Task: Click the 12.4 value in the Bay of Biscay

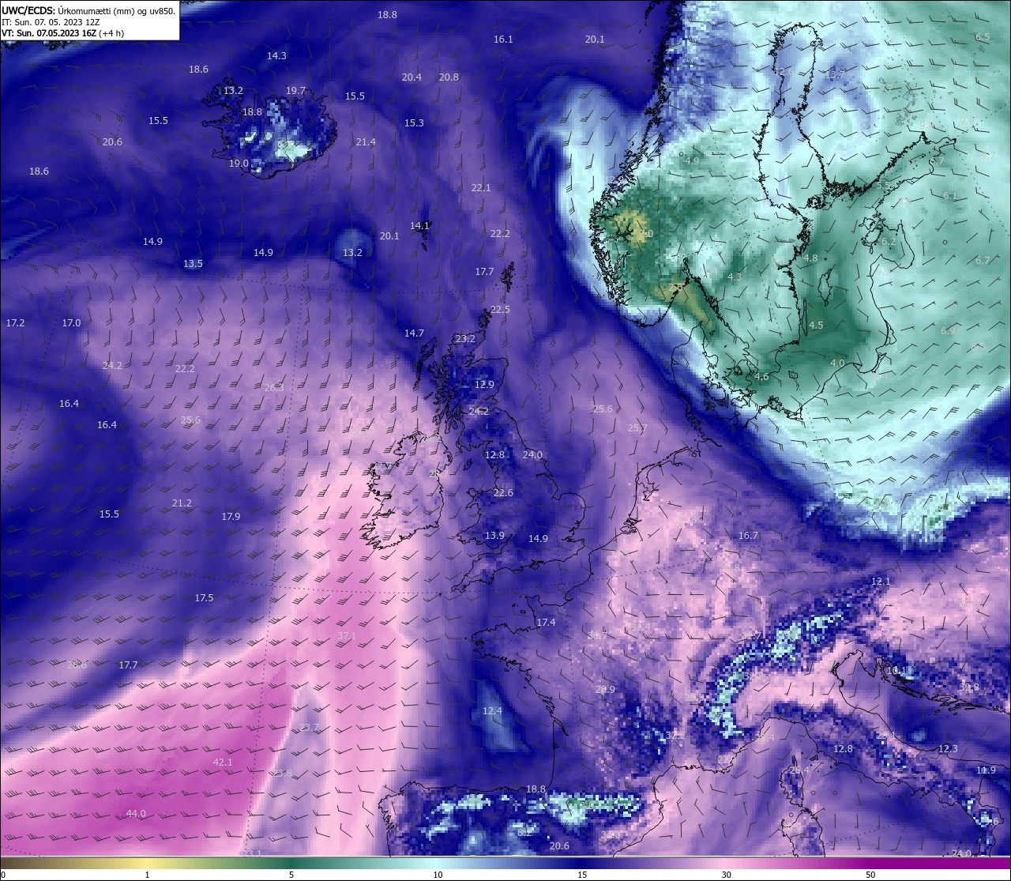Action: tap(492, 711)
